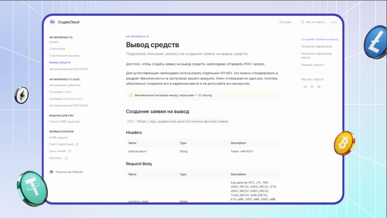Click the Powered by GitBook button

(75, 172)
